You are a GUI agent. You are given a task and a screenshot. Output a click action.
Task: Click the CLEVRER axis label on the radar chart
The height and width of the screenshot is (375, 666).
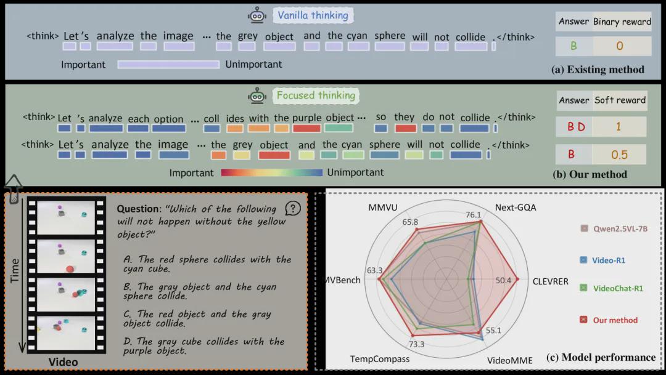coord(550,281)
